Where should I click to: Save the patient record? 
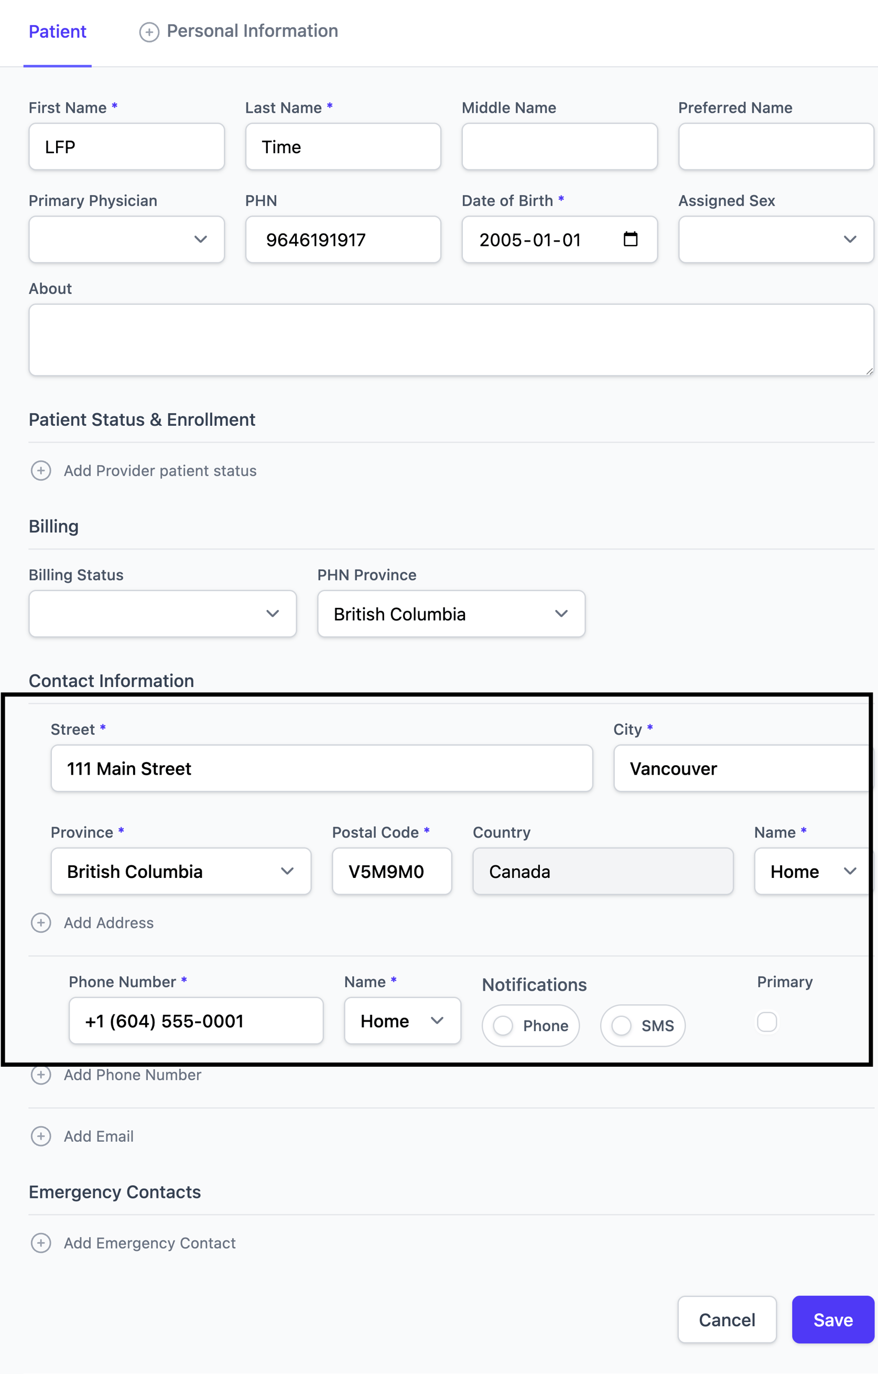click(833, 1319)
